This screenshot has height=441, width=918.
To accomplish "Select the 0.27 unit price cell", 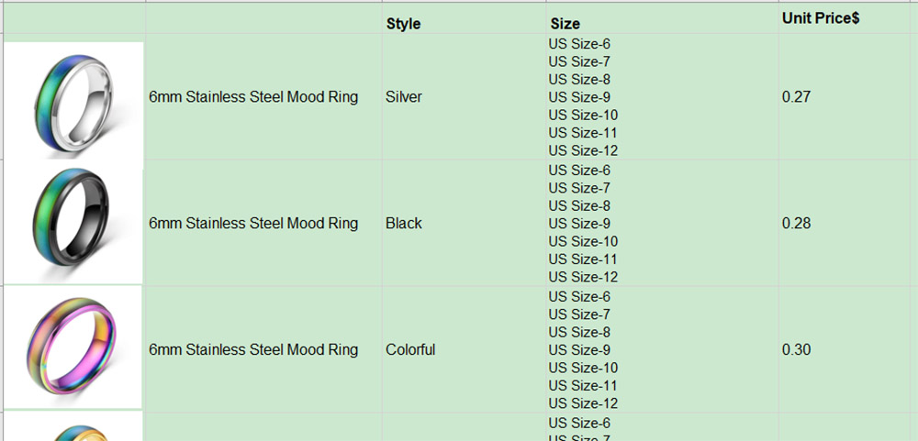I will 844,96.
